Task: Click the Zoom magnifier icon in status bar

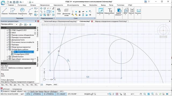Action: (145, 94)
